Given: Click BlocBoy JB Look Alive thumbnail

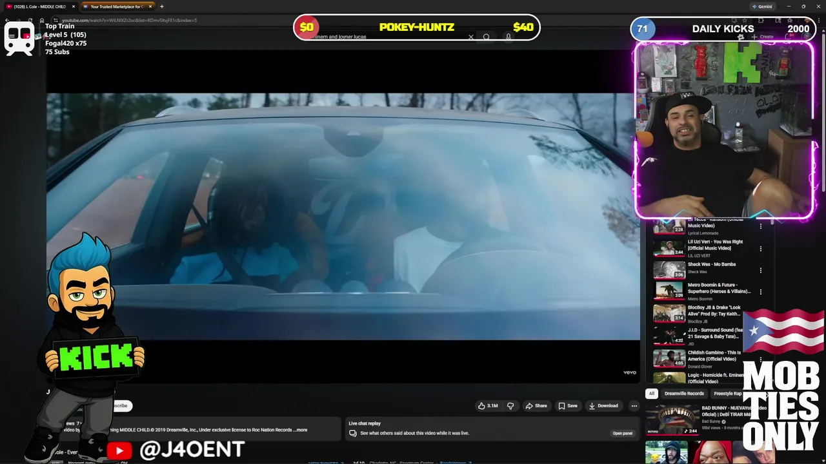Looking at the screenshot, I should pyautogui.click(x=669, y=313).
